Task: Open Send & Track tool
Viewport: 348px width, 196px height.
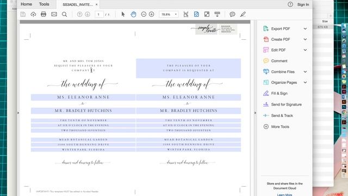Action: pos(282,115)
